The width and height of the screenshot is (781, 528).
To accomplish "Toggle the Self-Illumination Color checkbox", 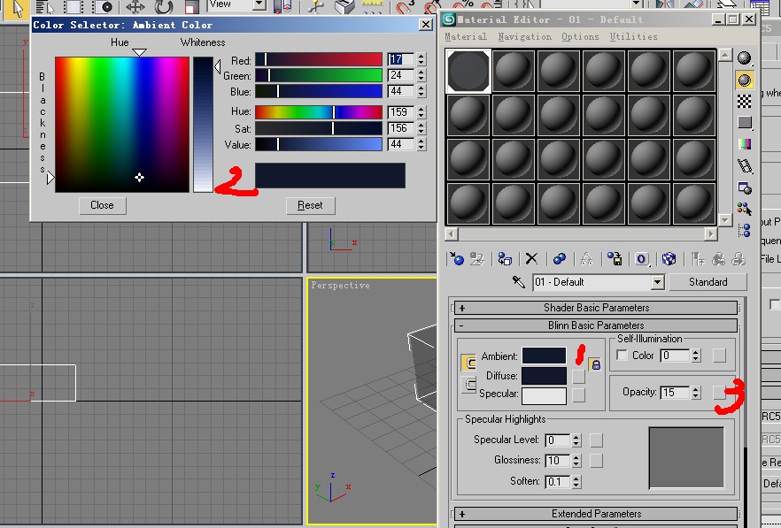I will (x=622, y=356).
